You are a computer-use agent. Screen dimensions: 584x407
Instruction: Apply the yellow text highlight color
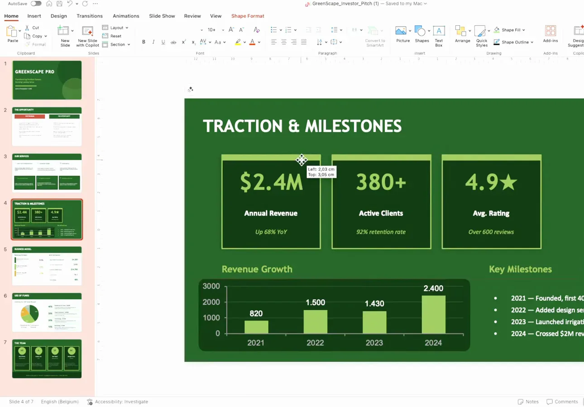click(238, 42)
